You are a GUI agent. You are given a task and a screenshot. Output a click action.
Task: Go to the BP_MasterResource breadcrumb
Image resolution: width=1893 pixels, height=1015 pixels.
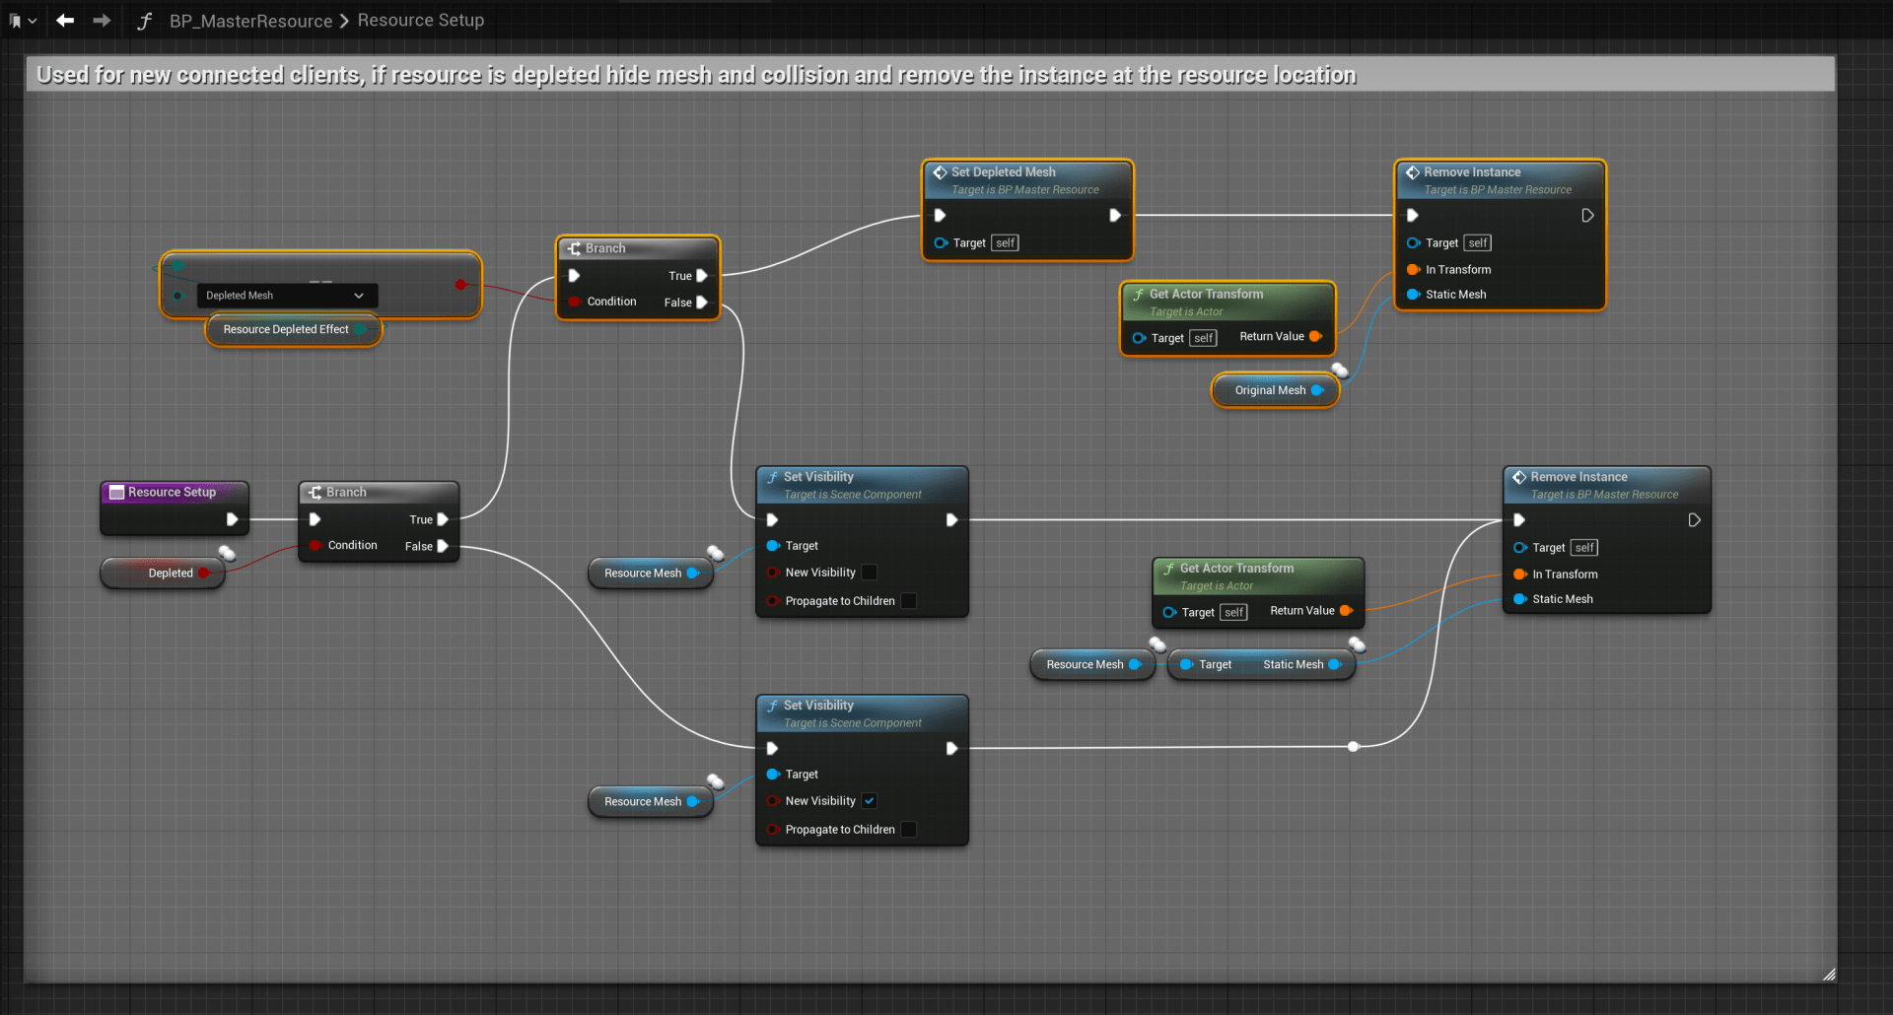(250, 21)
